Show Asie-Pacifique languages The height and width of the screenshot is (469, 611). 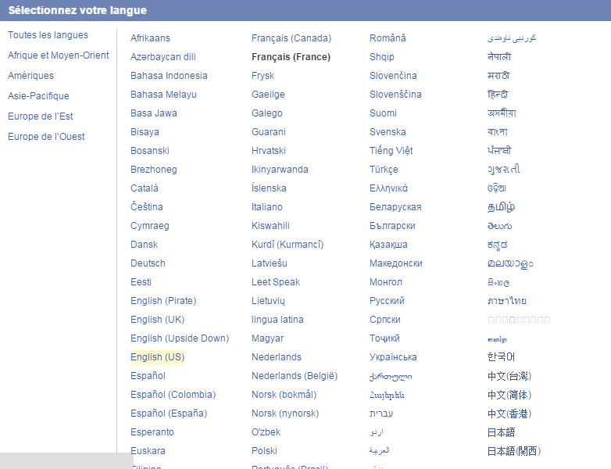pyautogui.click(x=38, y=96)
